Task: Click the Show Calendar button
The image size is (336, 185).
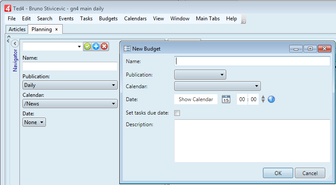Action: 196,99
